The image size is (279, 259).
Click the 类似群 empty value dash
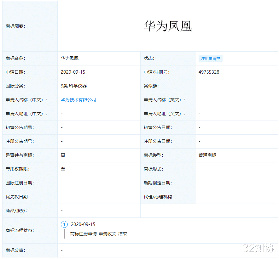coord(199,86)
